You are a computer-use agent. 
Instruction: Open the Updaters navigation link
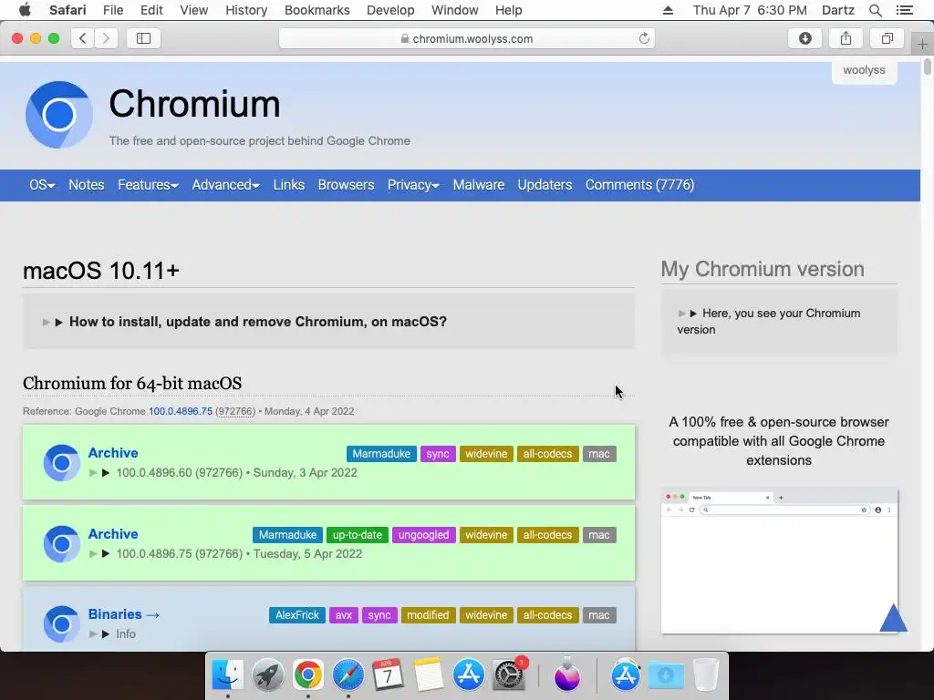point(545,185)
